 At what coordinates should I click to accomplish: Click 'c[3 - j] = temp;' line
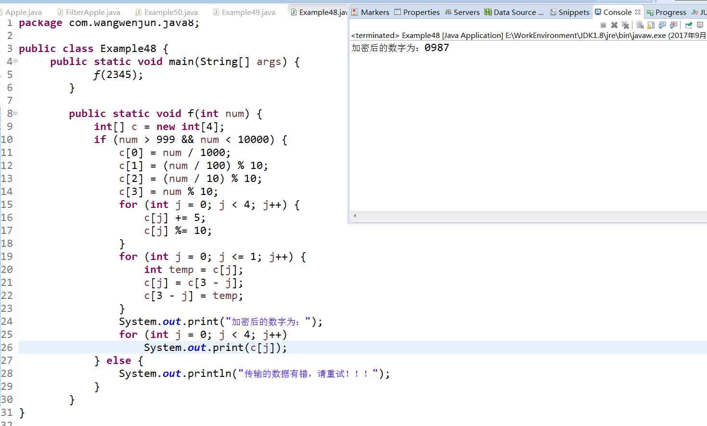[193, 296]
